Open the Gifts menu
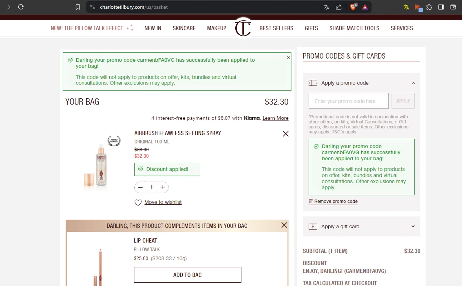 pyautogui.click(x=311, y=28)
